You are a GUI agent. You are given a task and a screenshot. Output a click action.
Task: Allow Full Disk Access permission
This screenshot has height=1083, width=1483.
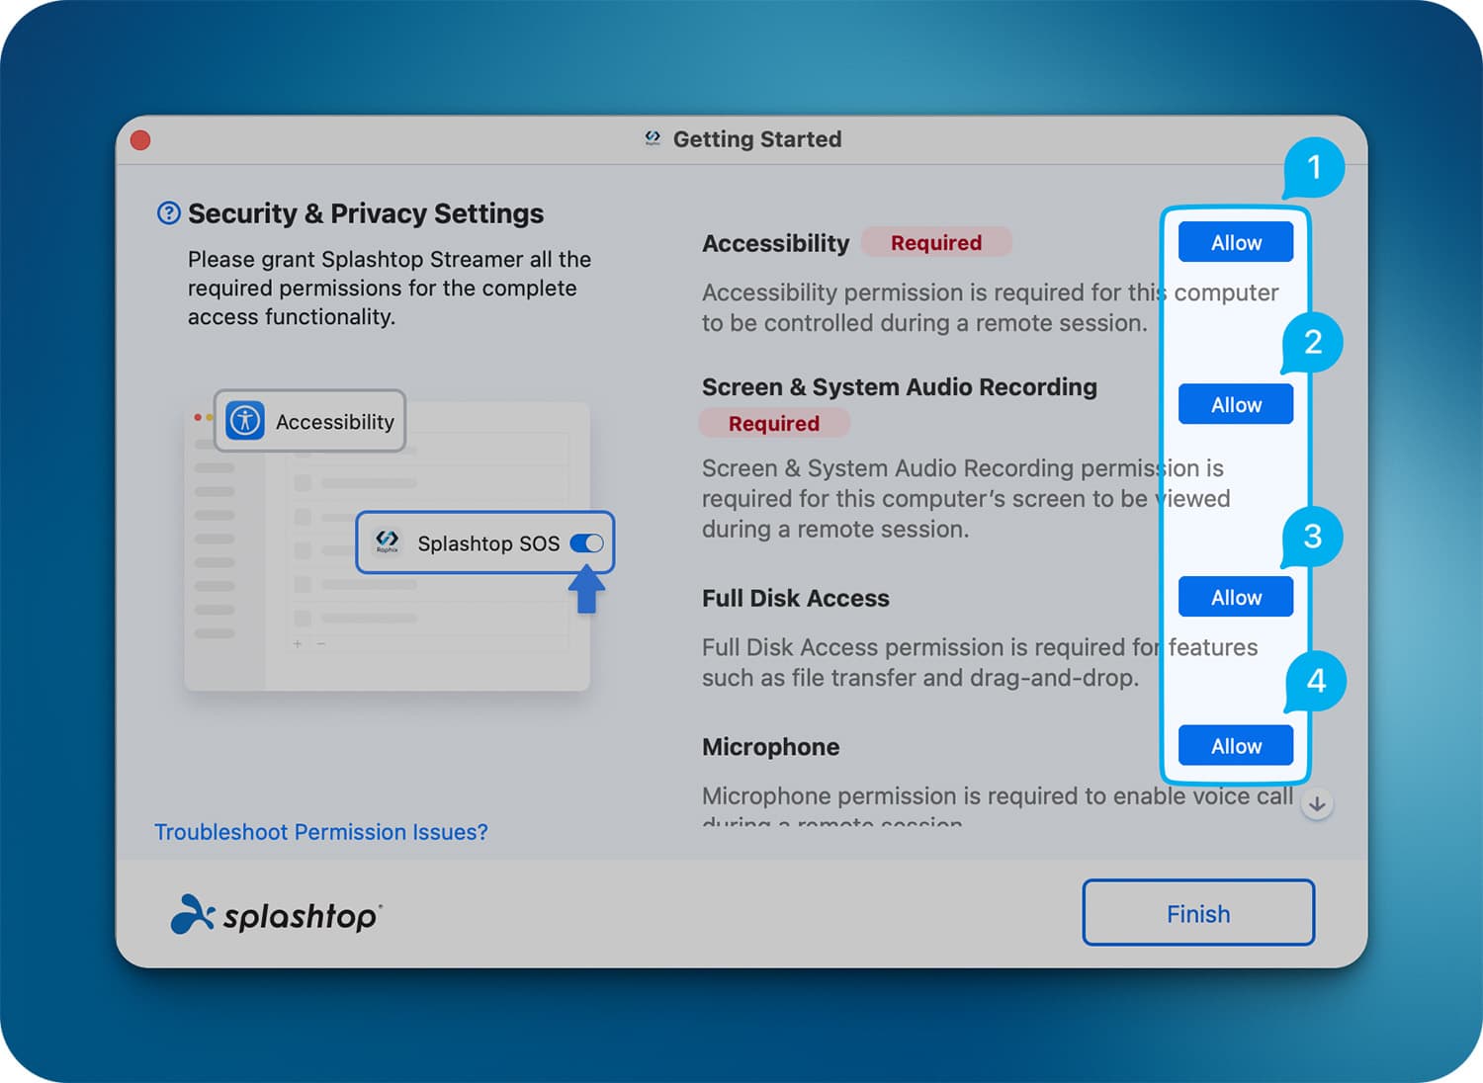coord(1235,598)
